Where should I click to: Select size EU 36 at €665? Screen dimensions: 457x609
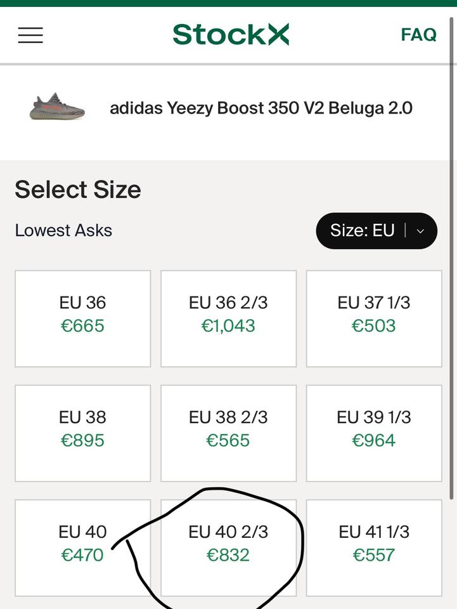82,318
